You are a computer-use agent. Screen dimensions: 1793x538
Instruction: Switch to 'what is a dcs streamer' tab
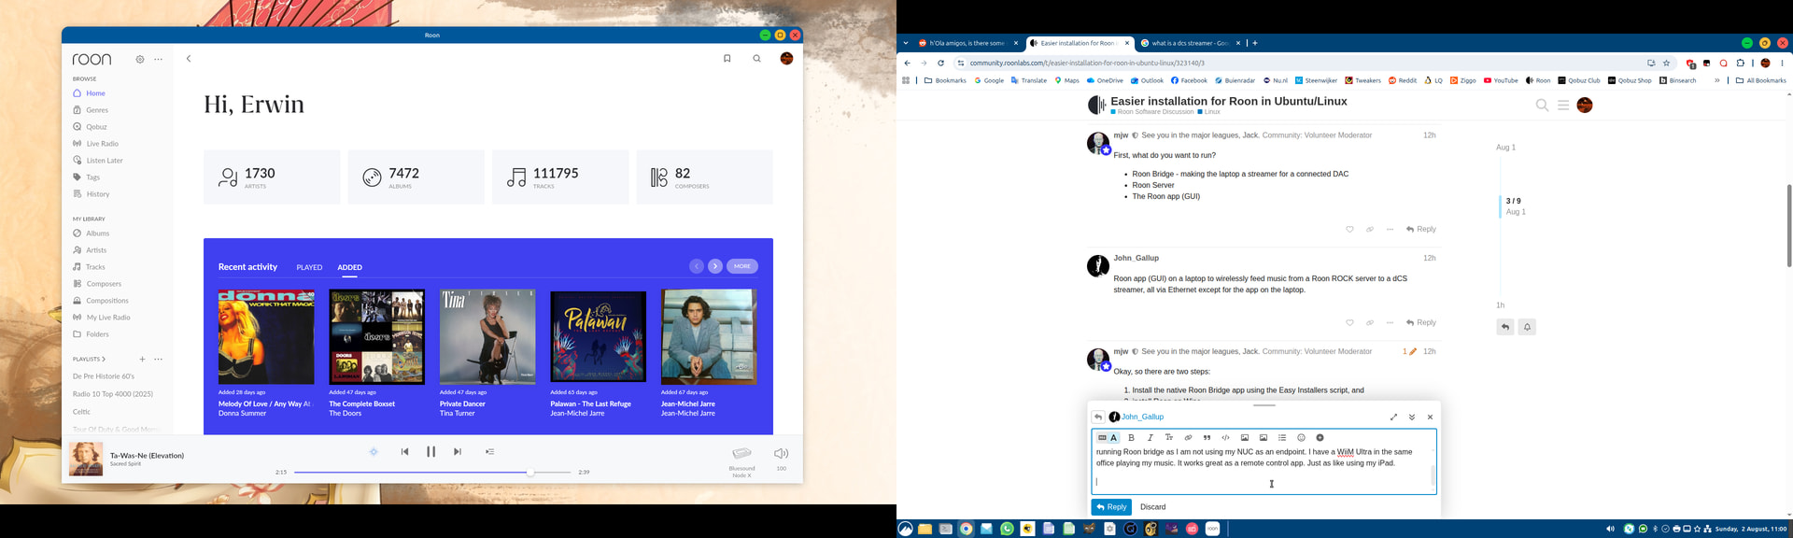(1189, 43)
